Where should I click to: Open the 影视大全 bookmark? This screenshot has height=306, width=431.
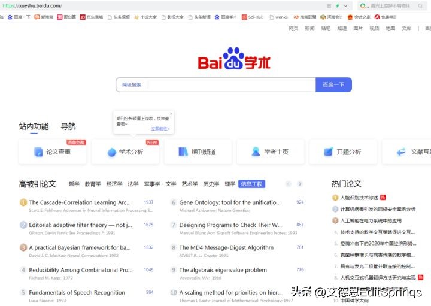(x=172, y=17)
